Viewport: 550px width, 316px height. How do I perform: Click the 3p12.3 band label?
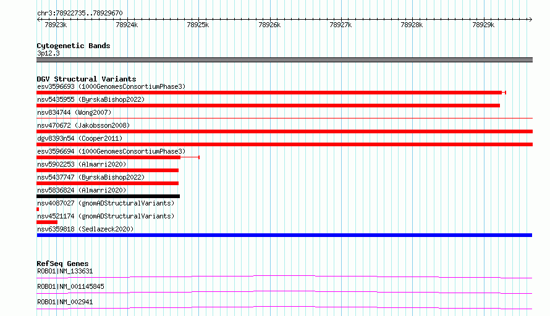click(x=48, y=53)
